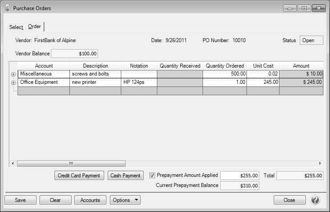The width and height of the screenshot is (330, 212).
Task: Open the Accounts button
Action: [90, 200]
